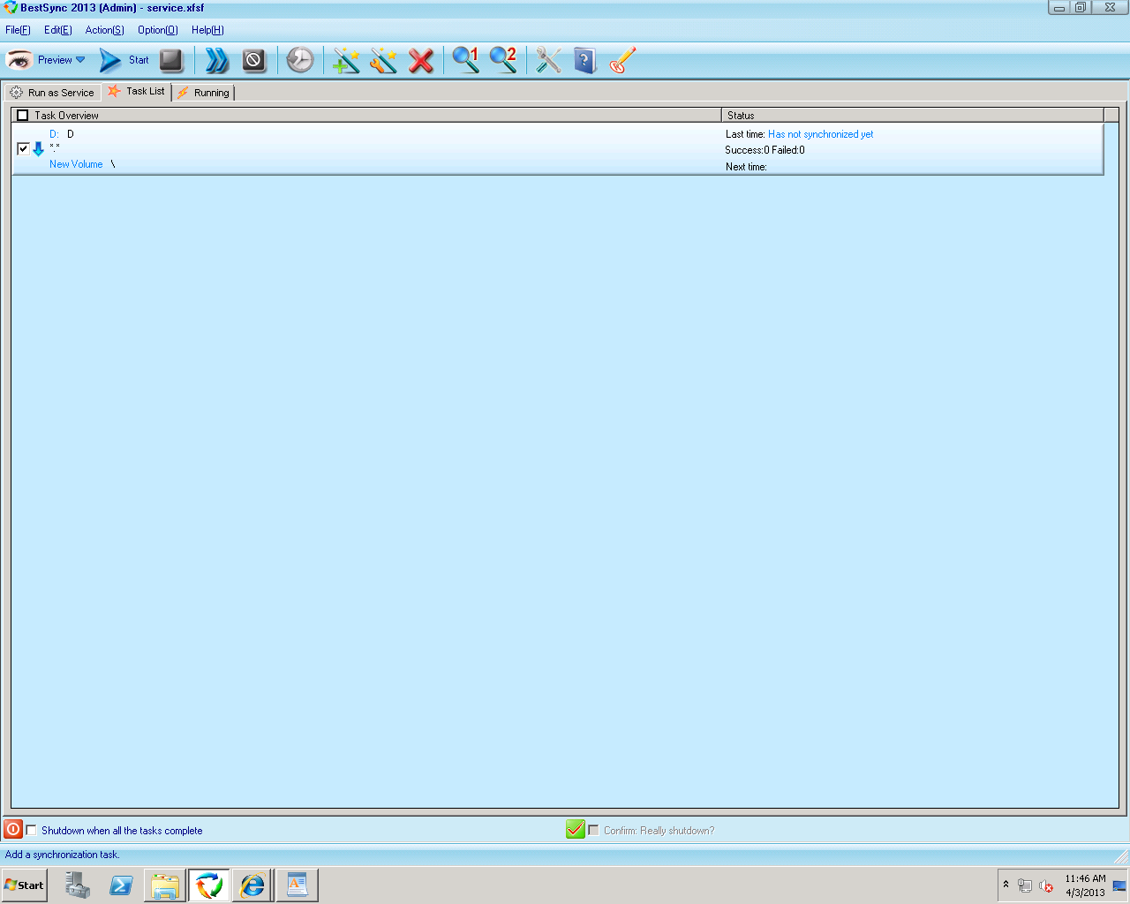Click the BestSync taskbar button
This screenshot has width=1130, height=904.
(209, 885)
